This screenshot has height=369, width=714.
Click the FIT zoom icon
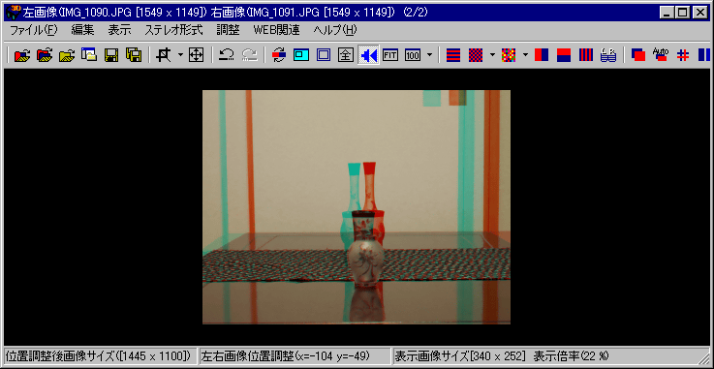pyautogui.click(x=390, y=55)
